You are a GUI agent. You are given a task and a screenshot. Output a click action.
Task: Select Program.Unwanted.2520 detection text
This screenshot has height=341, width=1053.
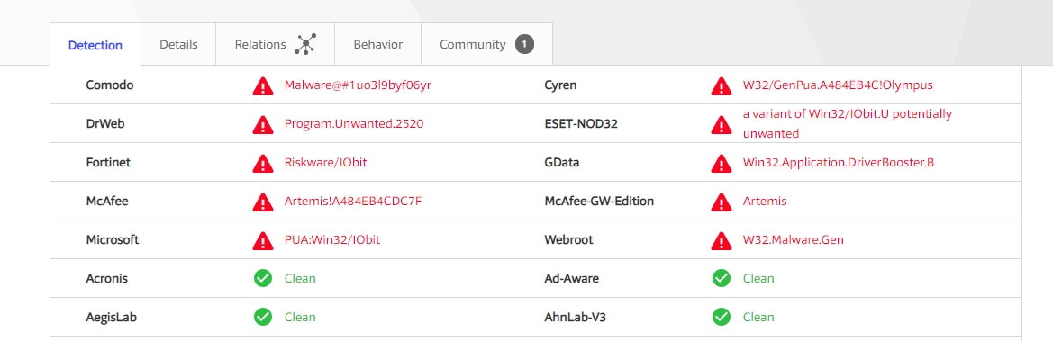pos(354,123)
